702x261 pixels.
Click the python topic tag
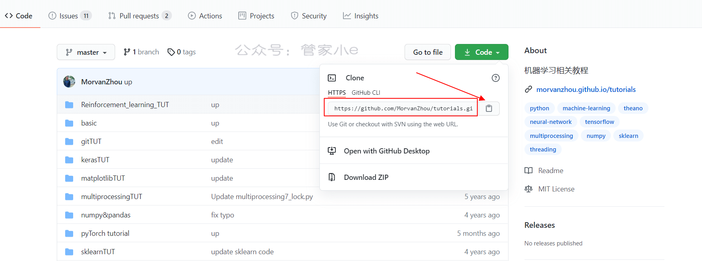click(x=539, y=108)
